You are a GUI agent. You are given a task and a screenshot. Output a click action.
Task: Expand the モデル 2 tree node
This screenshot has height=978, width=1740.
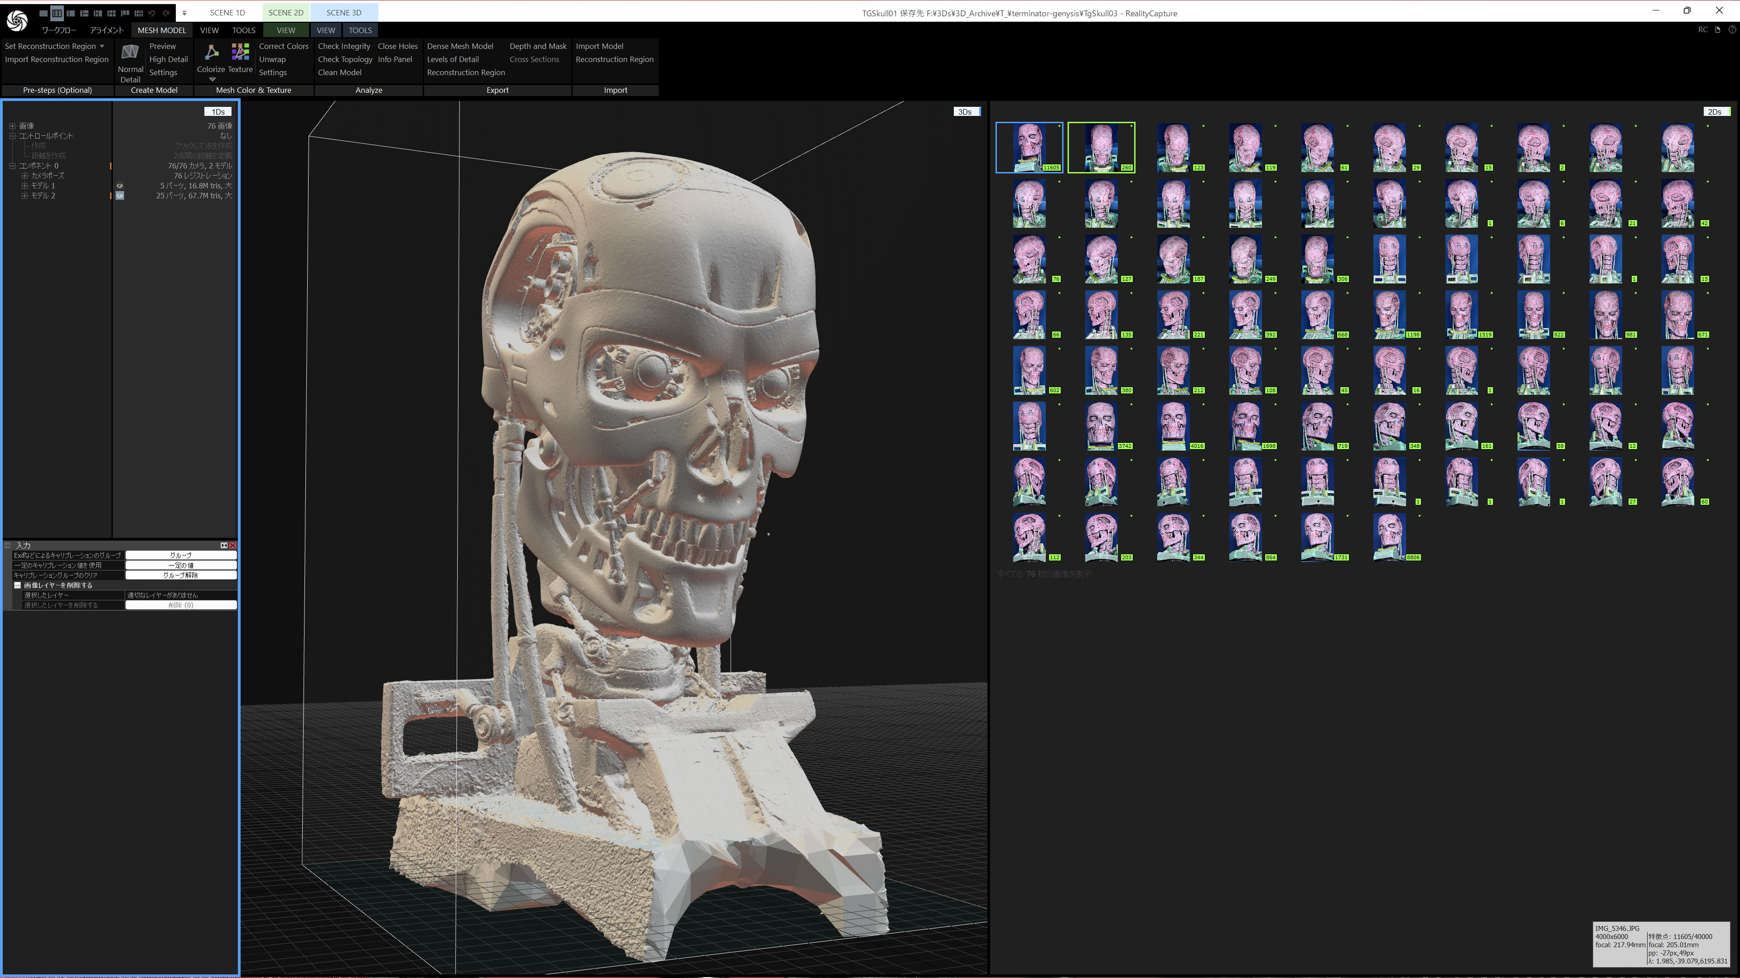tap(24, 196)
